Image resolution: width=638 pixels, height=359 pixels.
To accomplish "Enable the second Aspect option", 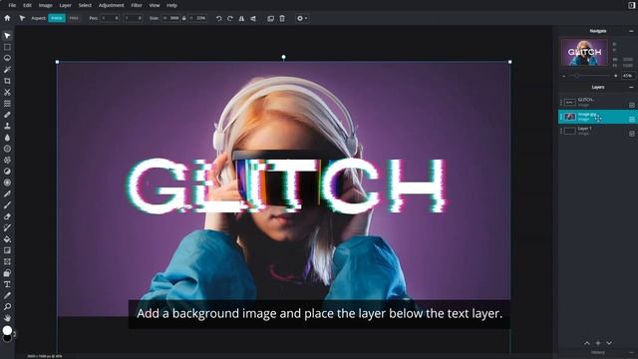I will coord(74,18).
